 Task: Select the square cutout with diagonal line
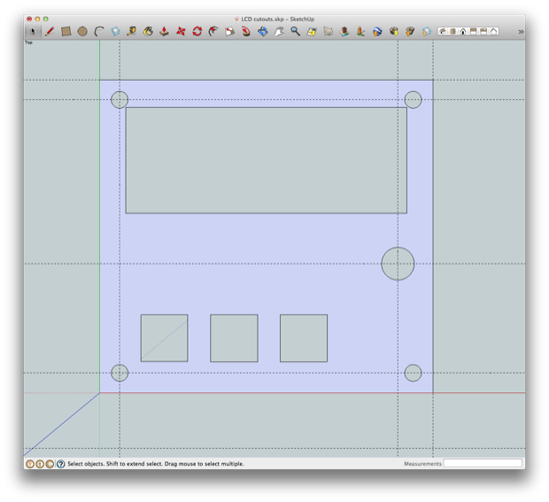coord(164,338)
